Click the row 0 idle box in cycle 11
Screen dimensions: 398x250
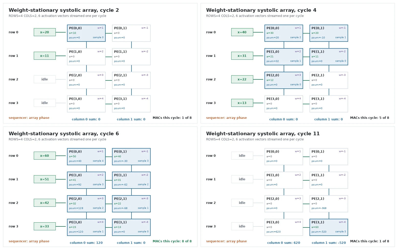[242, 156]
